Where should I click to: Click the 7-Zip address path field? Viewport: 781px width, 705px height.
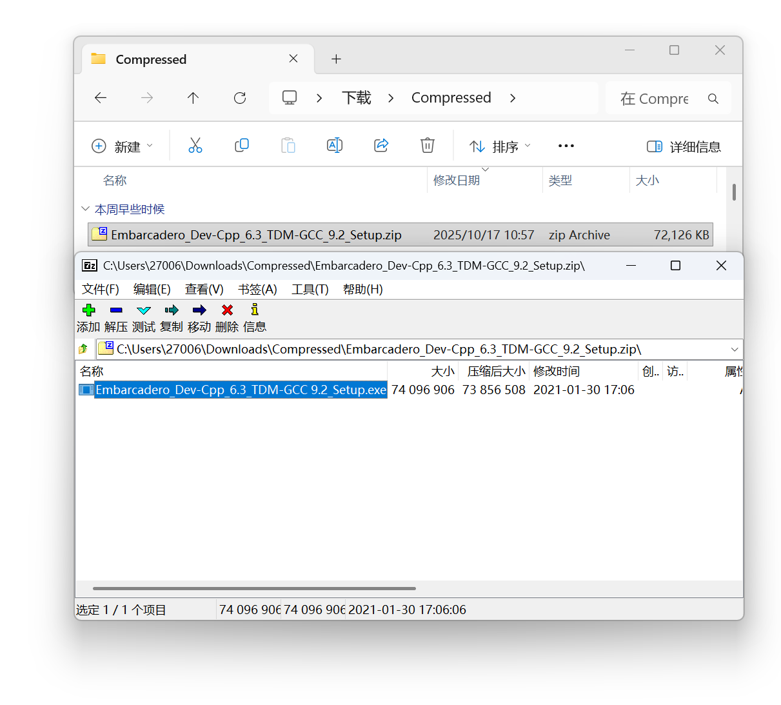pos(413,350)
